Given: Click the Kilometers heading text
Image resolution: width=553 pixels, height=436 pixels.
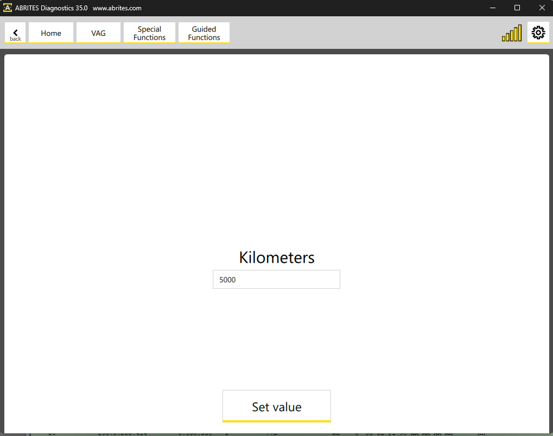Looking at the screenshot, I should (x=277, y=257).
